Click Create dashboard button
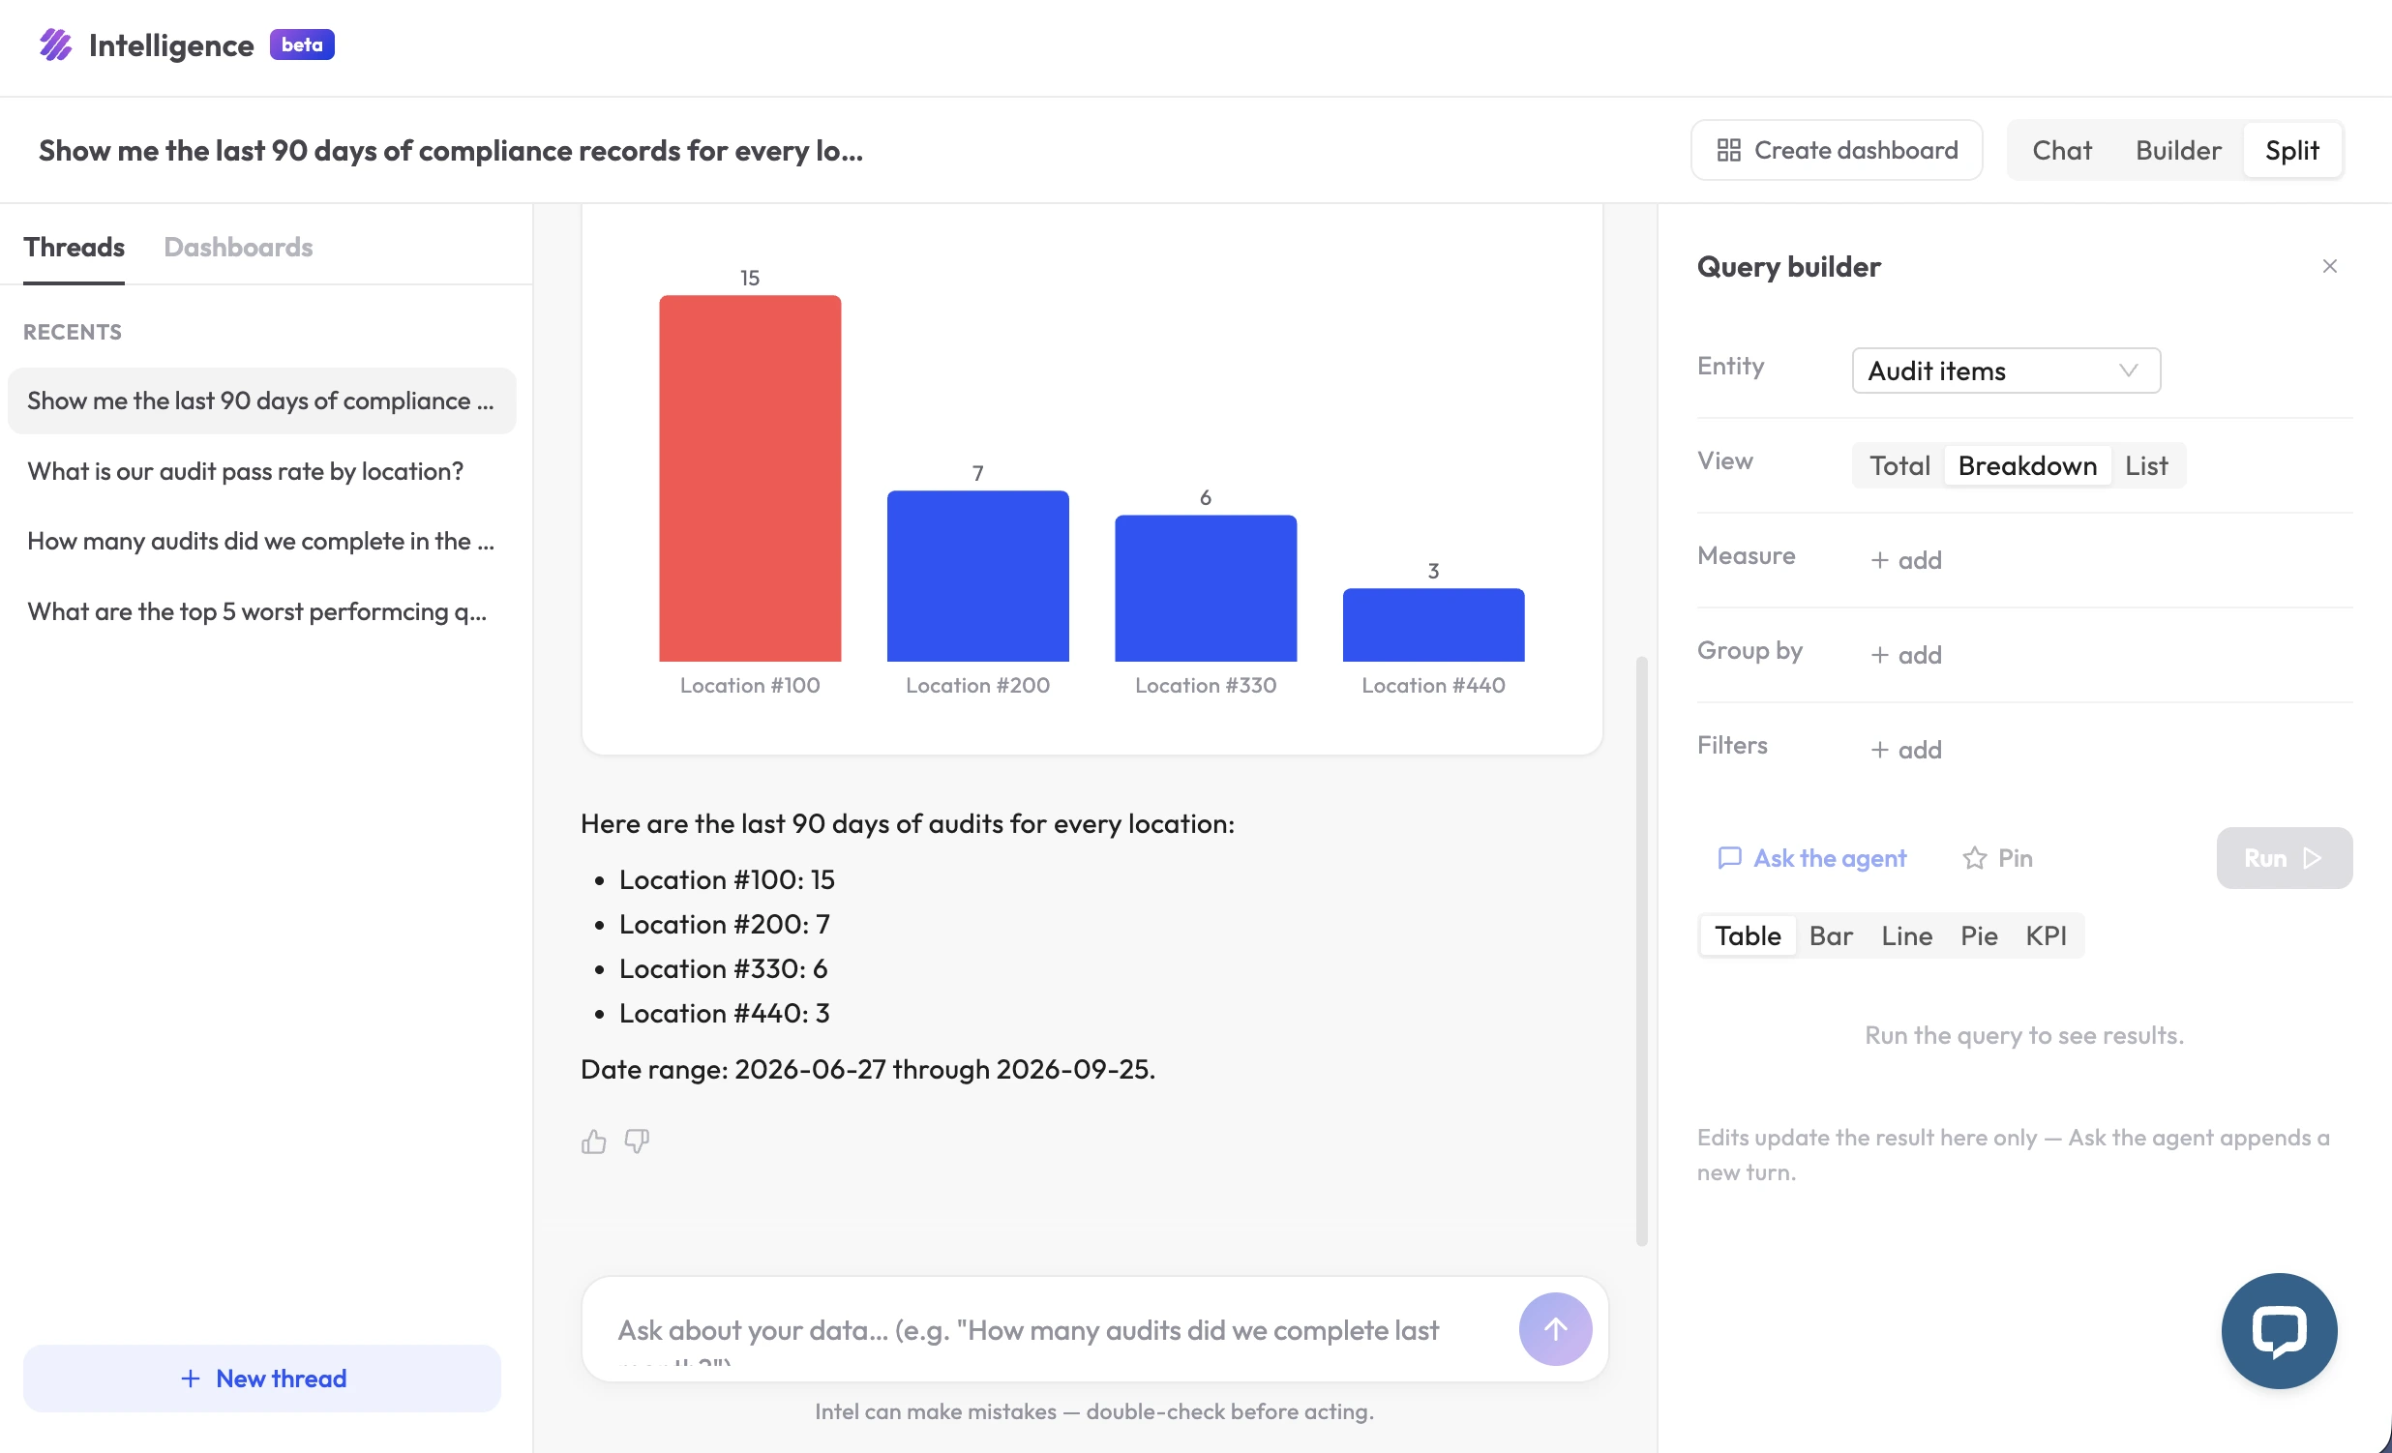Viewport: 2392px width, 1453px height. 1836,151
